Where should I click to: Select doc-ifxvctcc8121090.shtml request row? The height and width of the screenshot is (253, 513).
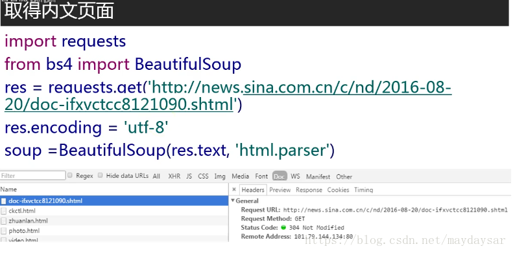[114, 201]
